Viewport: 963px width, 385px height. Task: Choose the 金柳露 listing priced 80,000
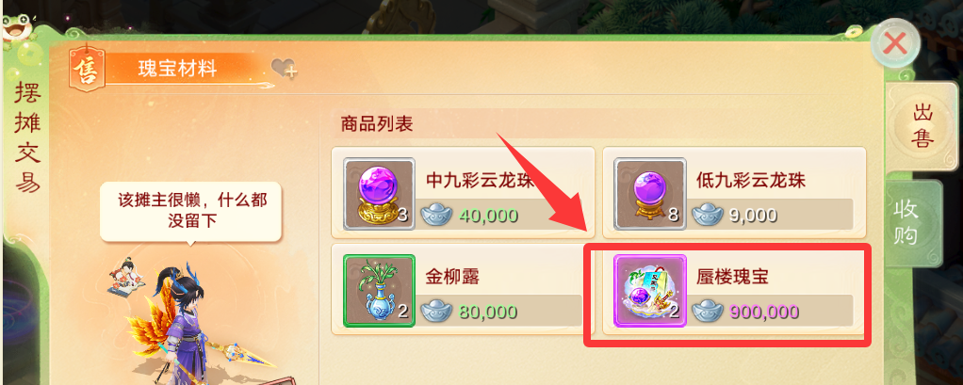[463, 290]
